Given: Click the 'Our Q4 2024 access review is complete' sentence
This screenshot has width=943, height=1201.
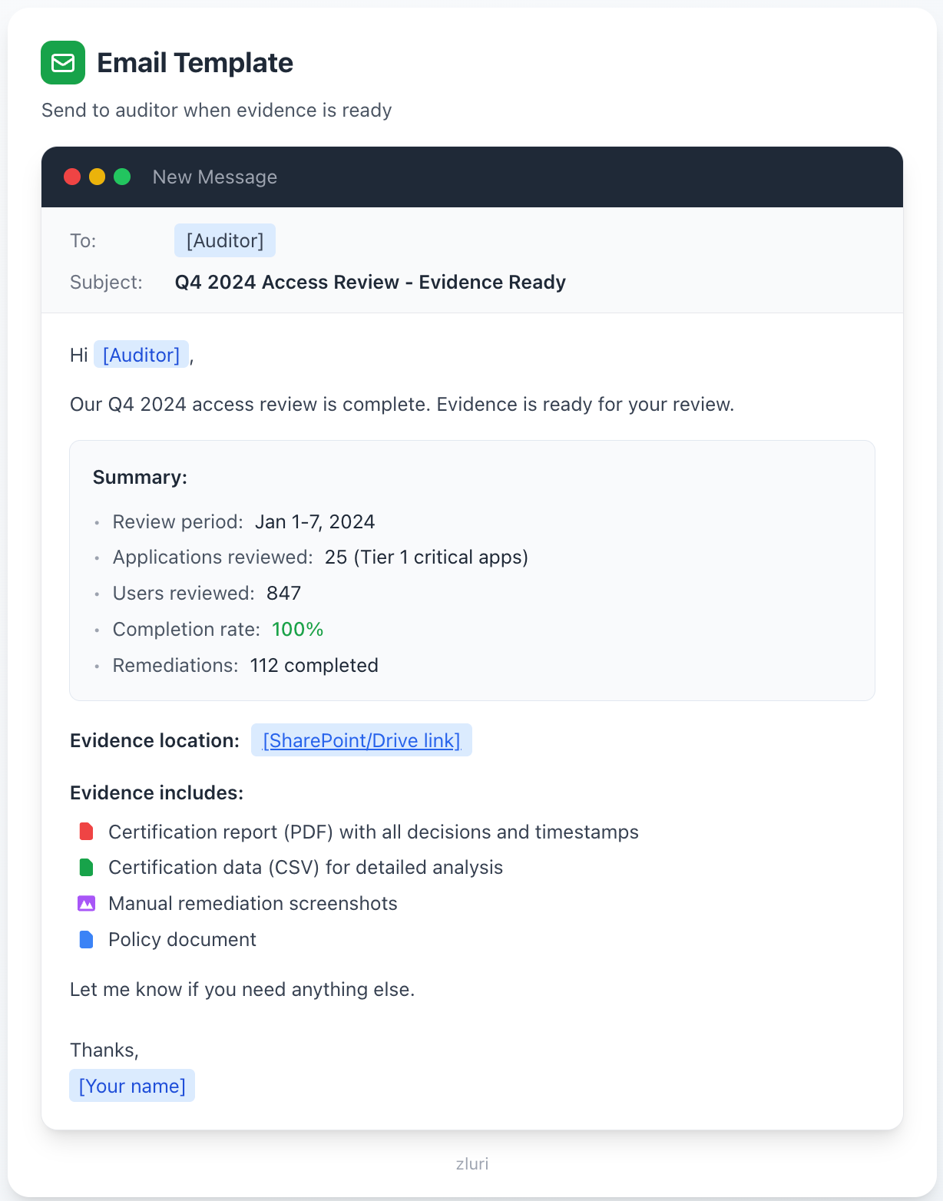Looking at the screenshot, I should tap(402, 404).
